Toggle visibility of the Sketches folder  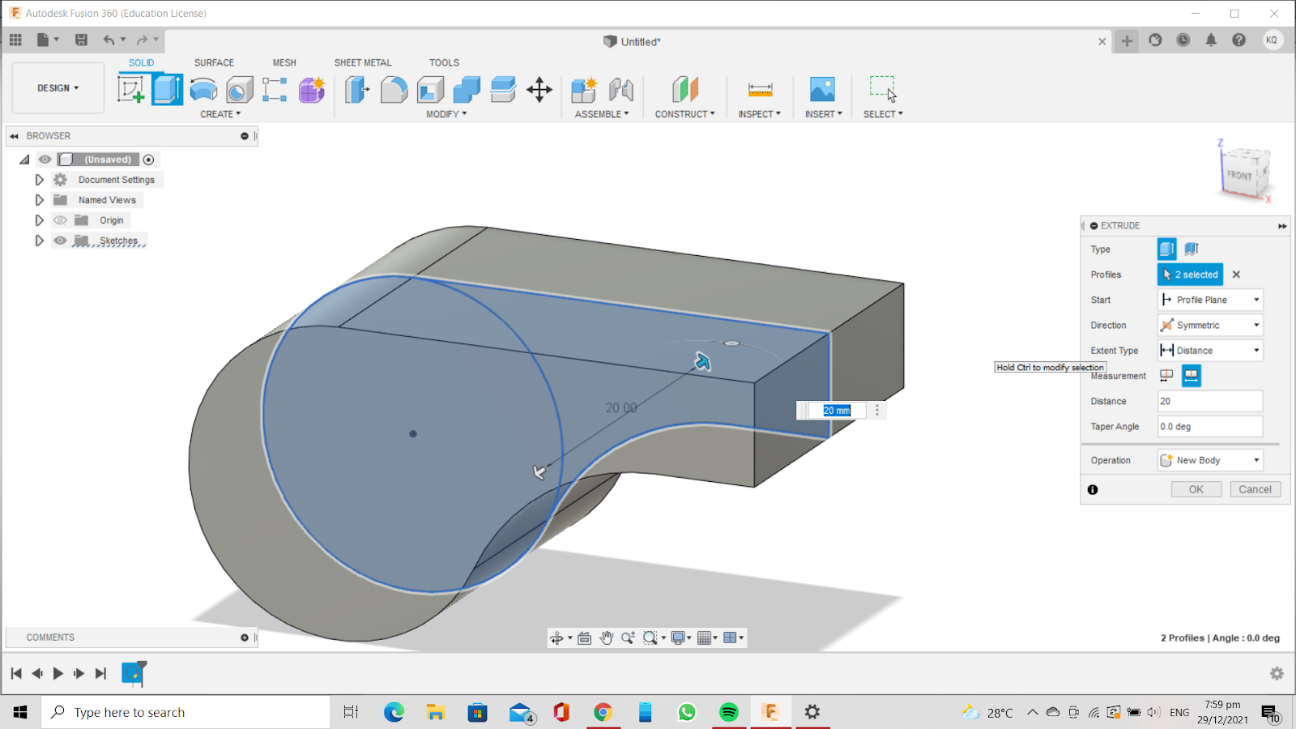click(x=60, y=241)
